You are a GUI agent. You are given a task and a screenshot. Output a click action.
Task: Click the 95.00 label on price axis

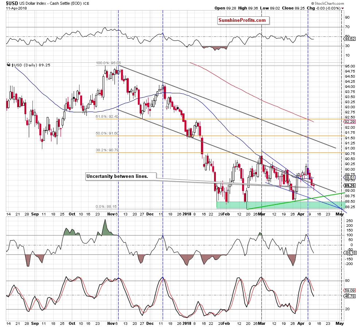pos(350,66)
